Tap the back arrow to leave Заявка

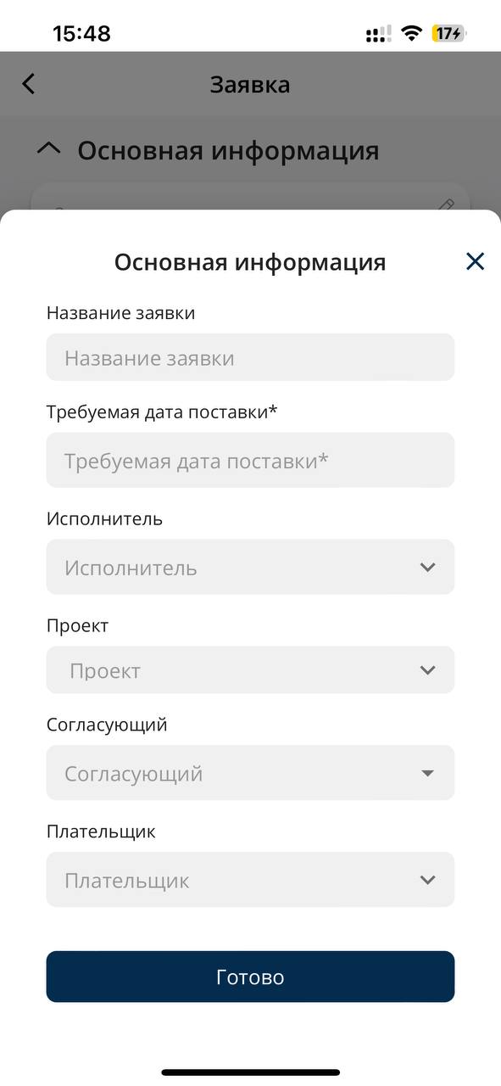[x=28, y=83]
